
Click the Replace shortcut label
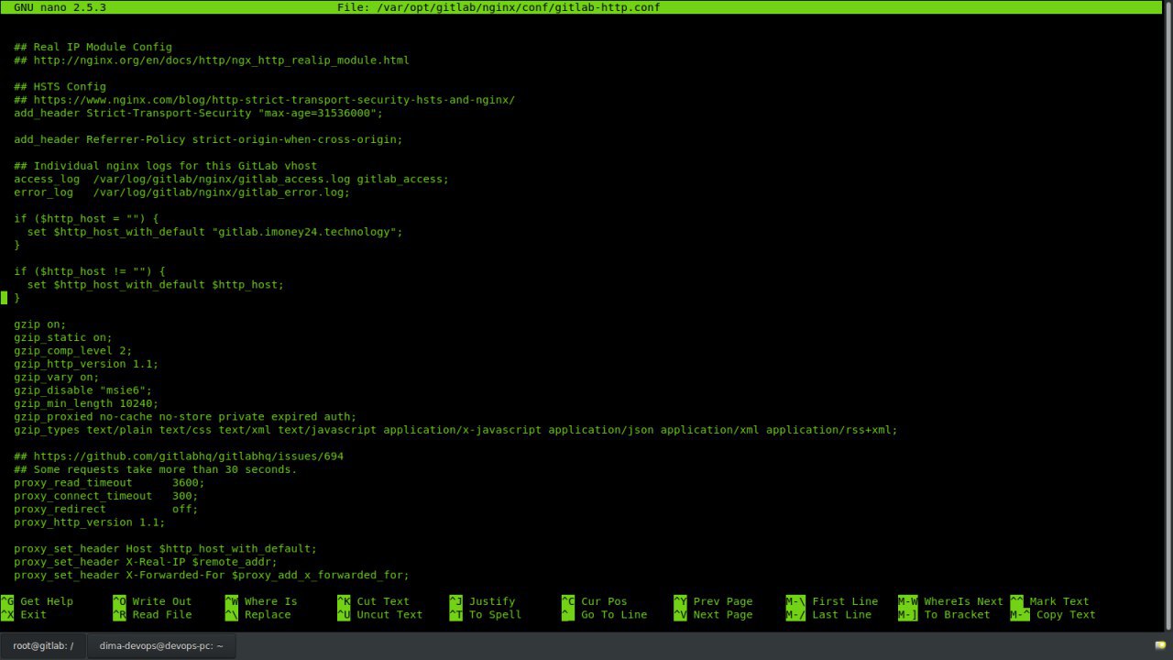[x=268, y=614]
